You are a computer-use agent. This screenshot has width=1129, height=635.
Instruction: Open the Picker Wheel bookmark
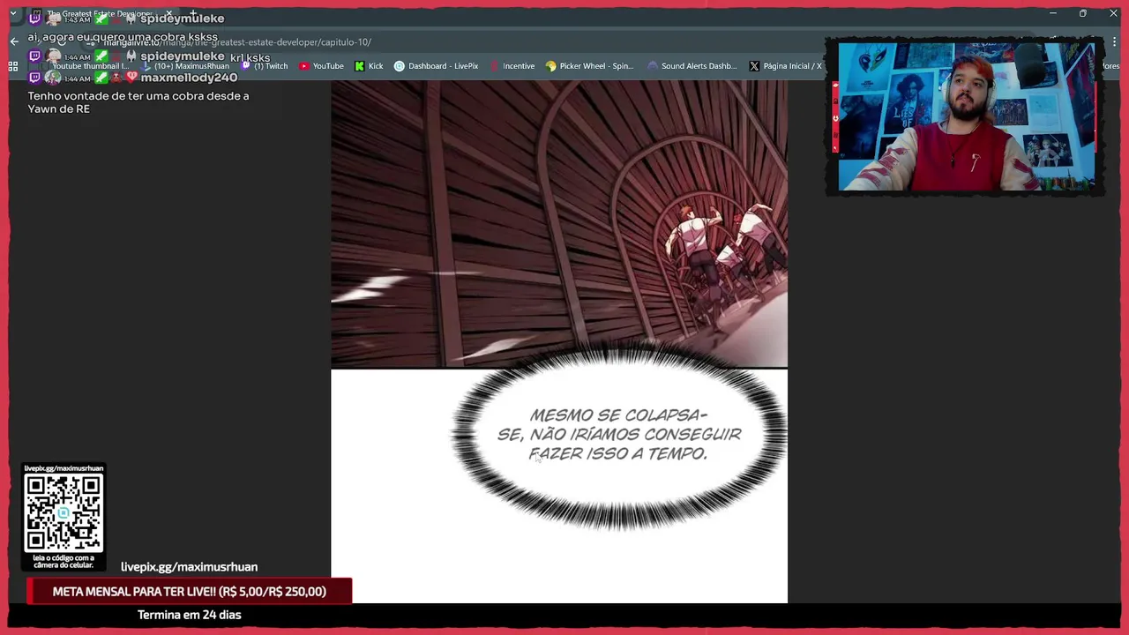click(x=589, y=66)
